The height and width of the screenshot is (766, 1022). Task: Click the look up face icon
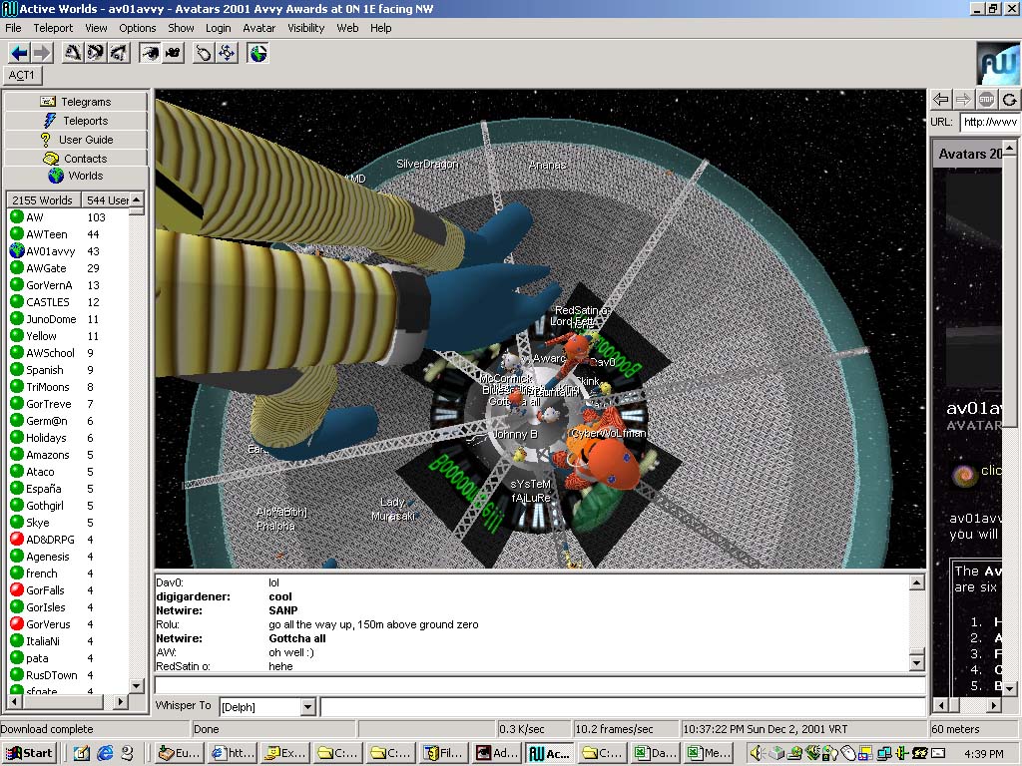(73, 53)
